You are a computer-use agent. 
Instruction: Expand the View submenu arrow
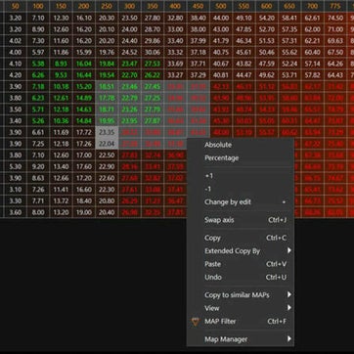tap(288, 308)
